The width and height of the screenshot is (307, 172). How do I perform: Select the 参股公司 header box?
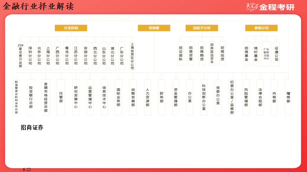261,28
